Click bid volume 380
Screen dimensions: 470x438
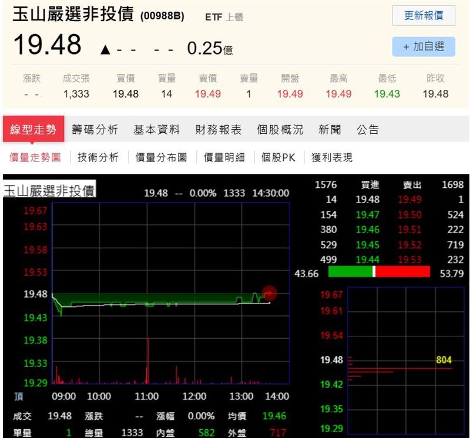[328, 230]
